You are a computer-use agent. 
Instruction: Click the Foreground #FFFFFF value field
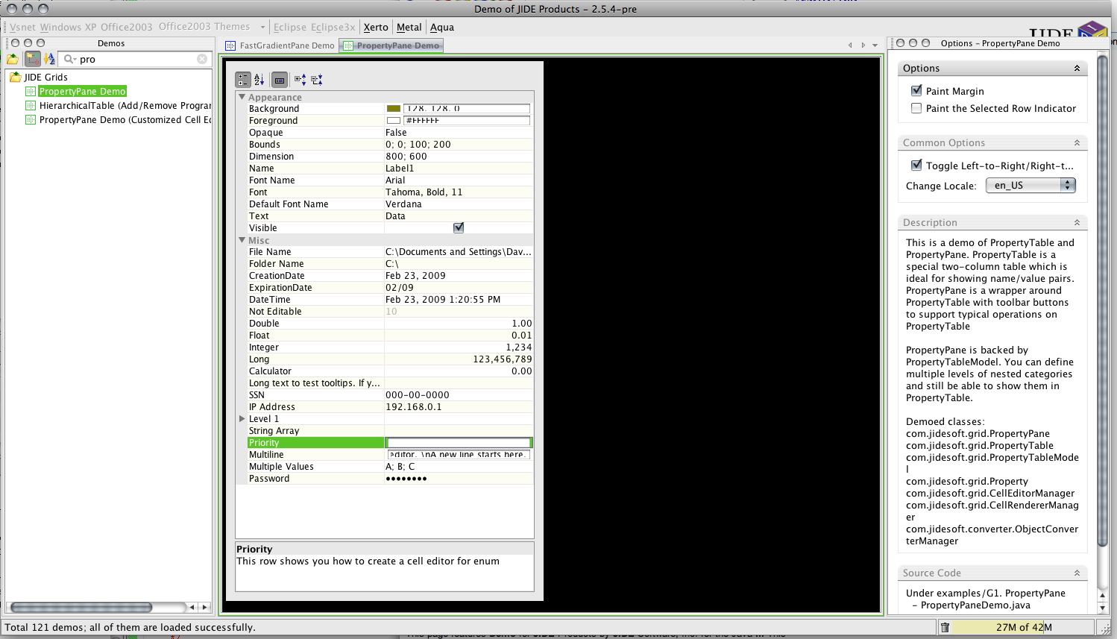click(x=467, y=120)
